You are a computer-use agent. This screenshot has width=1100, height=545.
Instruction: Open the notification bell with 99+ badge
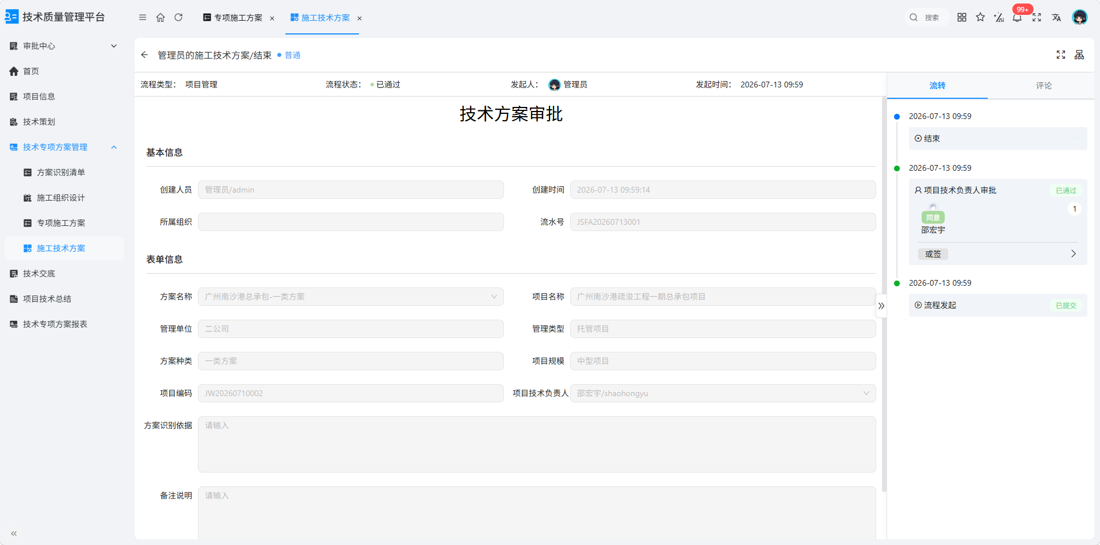pos(1017,17)
